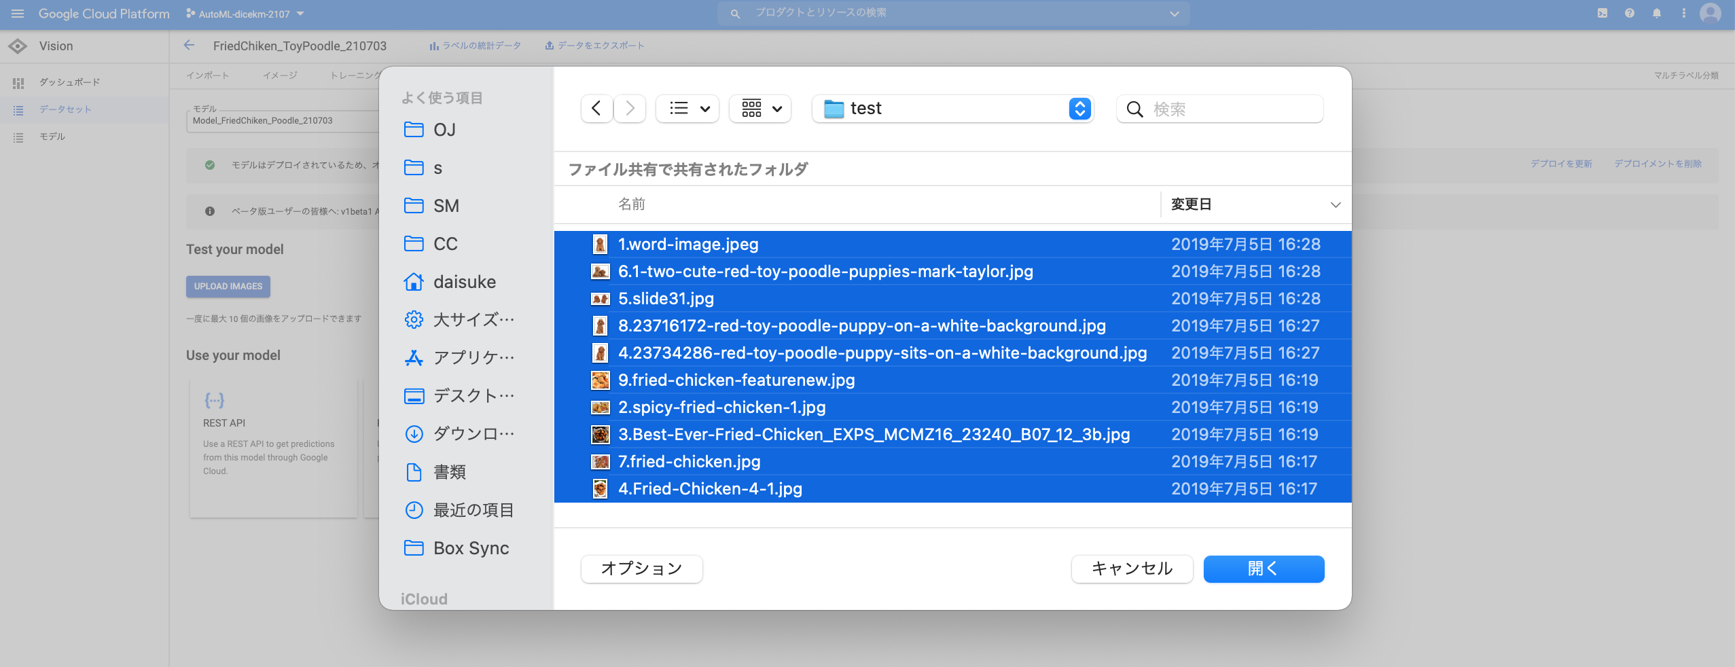Open the test folder location popup

tap(952, 109)
